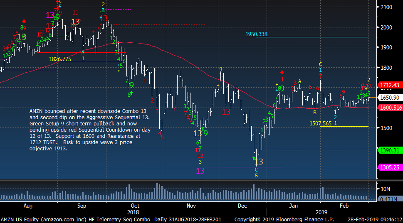Click the 1800 price axis label
Viewport: 403px width, 223px height.
coord(386,68)
